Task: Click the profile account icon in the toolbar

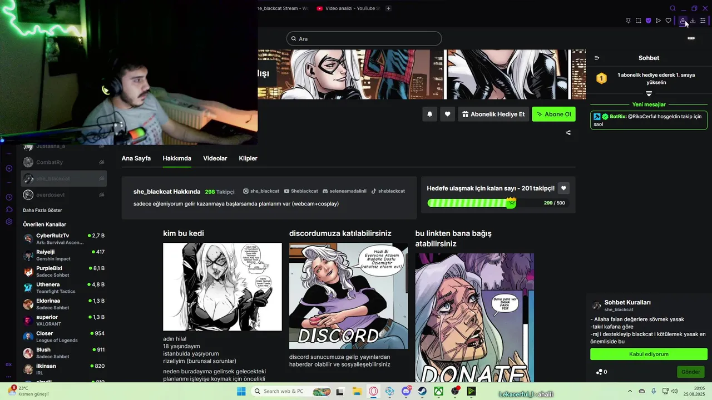Action: click(683, 21)
